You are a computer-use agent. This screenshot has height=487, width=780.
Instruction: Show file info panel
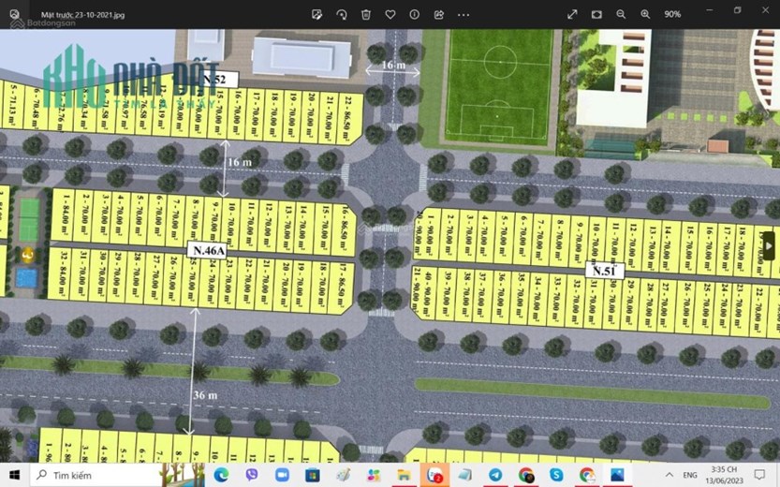click(415, 14)
